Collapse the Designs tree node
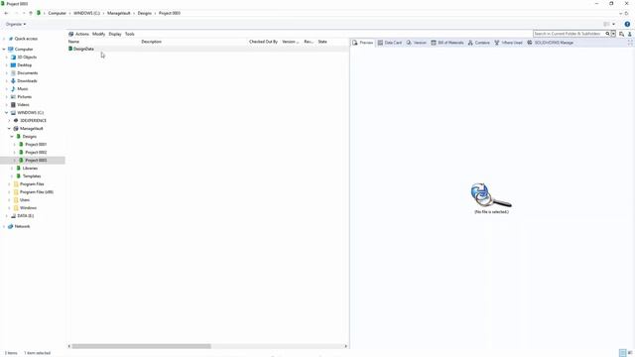 tap(12, 137)
